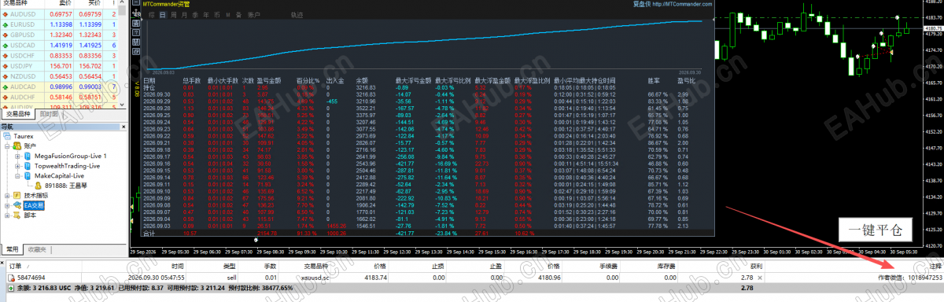Switch MTCommander to the 综 summary tab

point(152,15)
